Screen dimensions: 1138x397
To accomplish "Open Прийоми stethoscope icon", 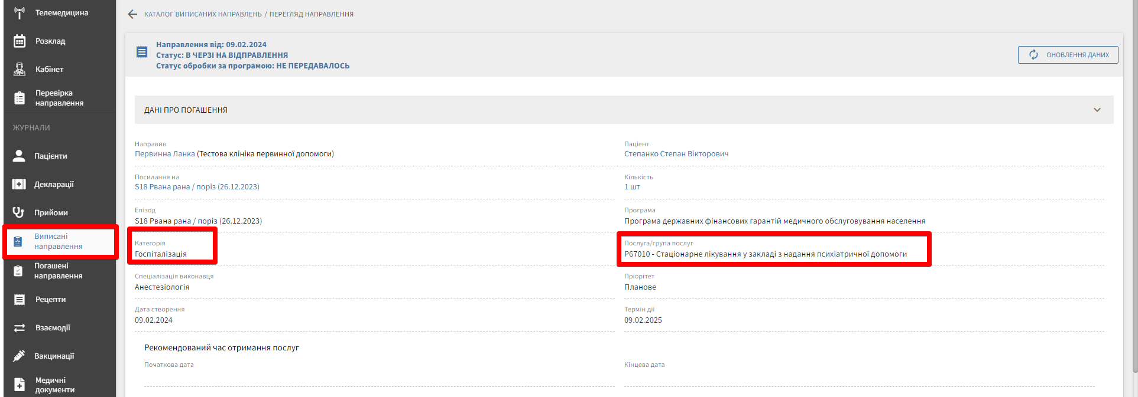I will pyautogui.click(x=19, y=213).
